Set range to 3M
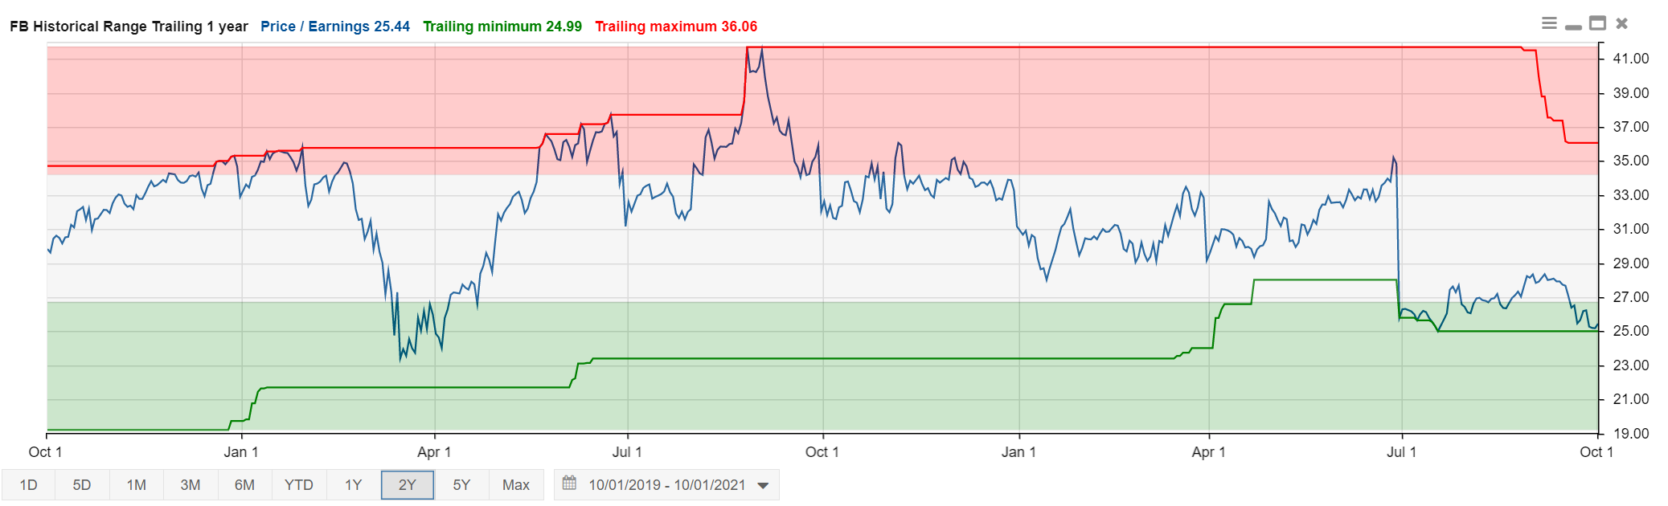The image size is (1668, 506). [x=191, y=485]
